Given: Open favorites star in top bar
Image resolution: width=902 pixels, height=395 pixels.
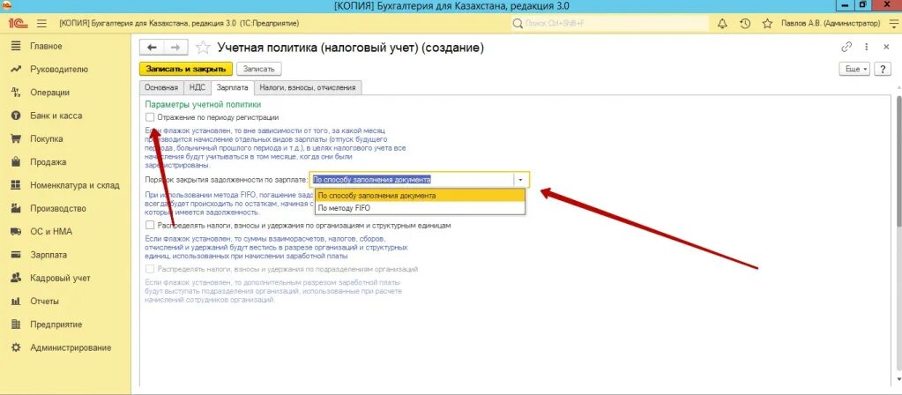Looking at the screenshot, I should tap(767, 24).
